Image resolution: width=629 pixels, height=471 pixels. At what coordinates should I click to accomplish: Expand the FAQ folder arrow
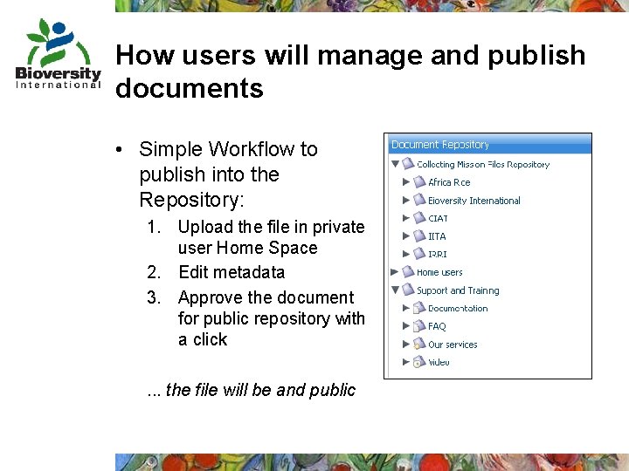(406, 325)
